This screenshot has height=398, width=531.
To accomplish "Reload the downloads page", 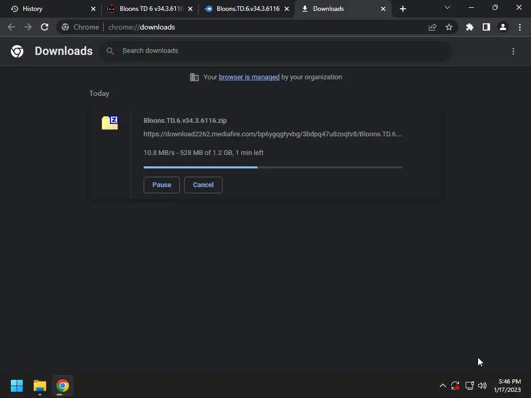I will click(45, 27).
